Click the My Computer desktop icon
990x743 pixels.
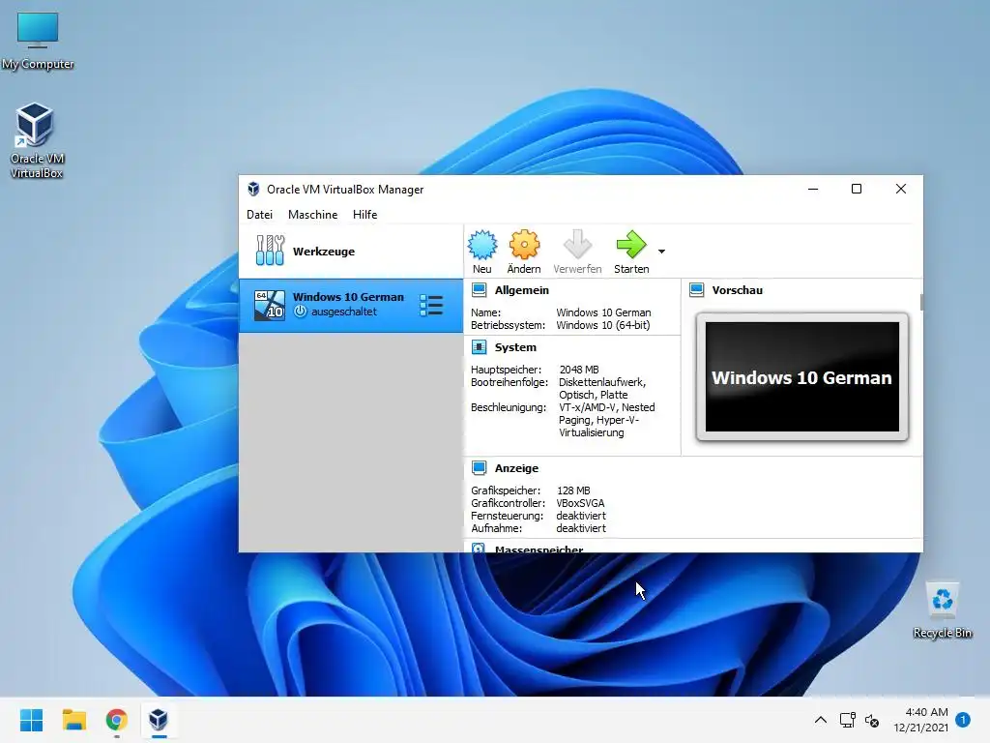tap(38, 40)
